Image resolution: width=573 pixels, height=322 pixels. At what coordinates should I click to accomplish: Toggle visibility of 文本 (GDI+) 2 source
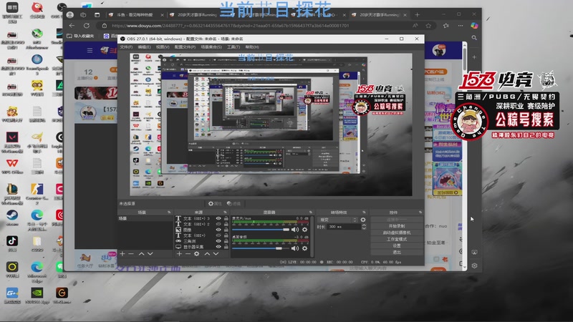(218, 224)
